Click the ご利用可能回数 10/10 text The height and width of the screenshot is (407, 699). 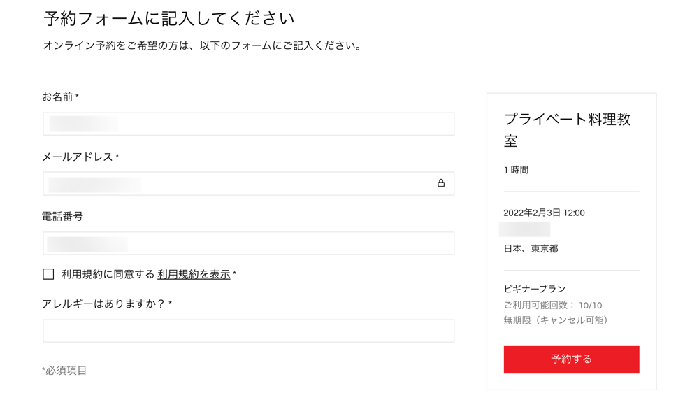coord(553,306)
